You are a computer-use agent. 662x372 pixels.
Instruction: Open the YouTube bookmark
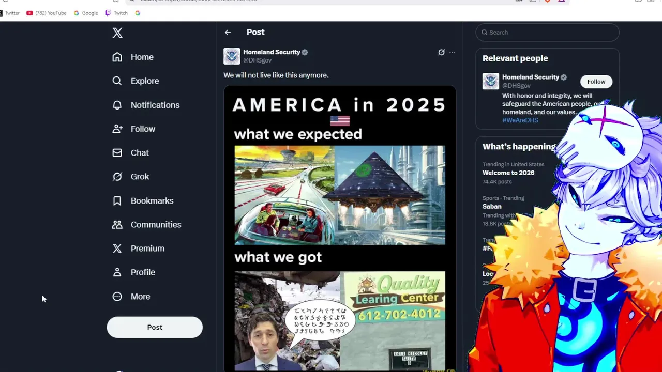tap(47, 13)
